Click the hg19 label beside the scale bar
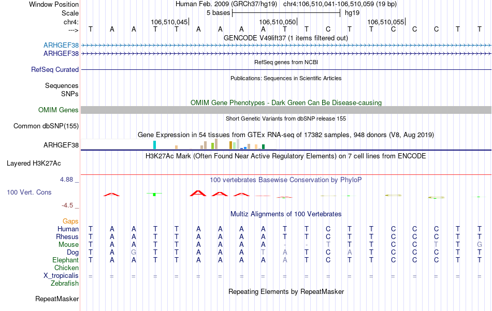Viewport: 492px width, 311px height. tap(352, 13)
